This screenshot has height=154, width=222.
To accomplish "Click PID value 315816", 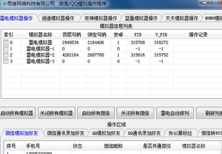I will click(x=138, y=55).
